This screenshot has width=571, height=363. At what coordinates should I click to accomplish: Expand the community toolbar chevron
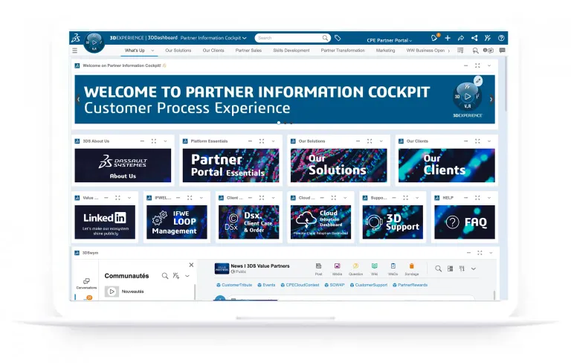(474, 269)
